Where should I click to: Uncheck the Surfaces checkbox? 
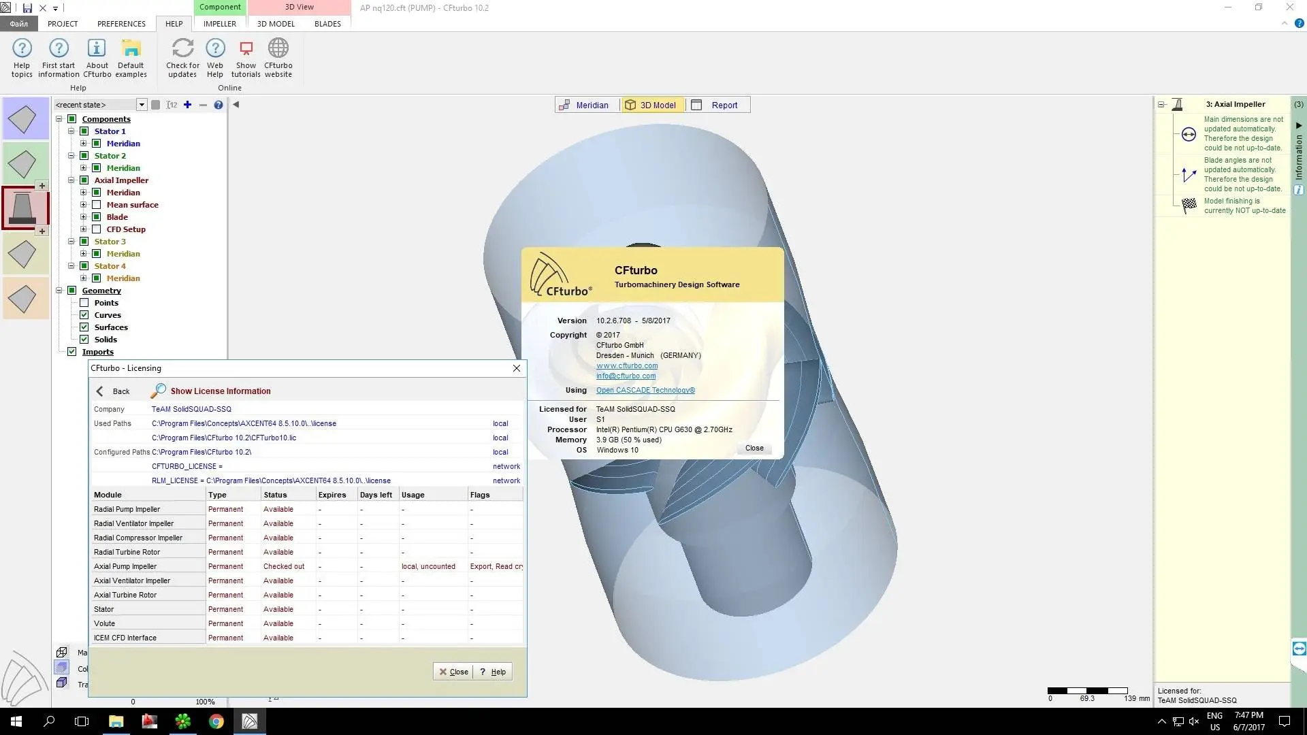[84, 327]
